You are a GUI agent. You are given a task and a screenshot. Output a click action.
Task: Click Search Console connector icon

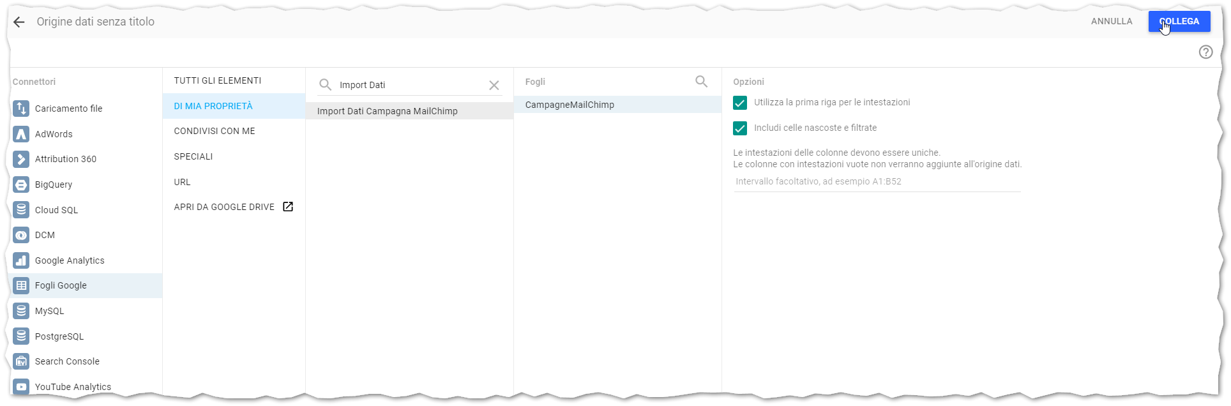point(21,361)
